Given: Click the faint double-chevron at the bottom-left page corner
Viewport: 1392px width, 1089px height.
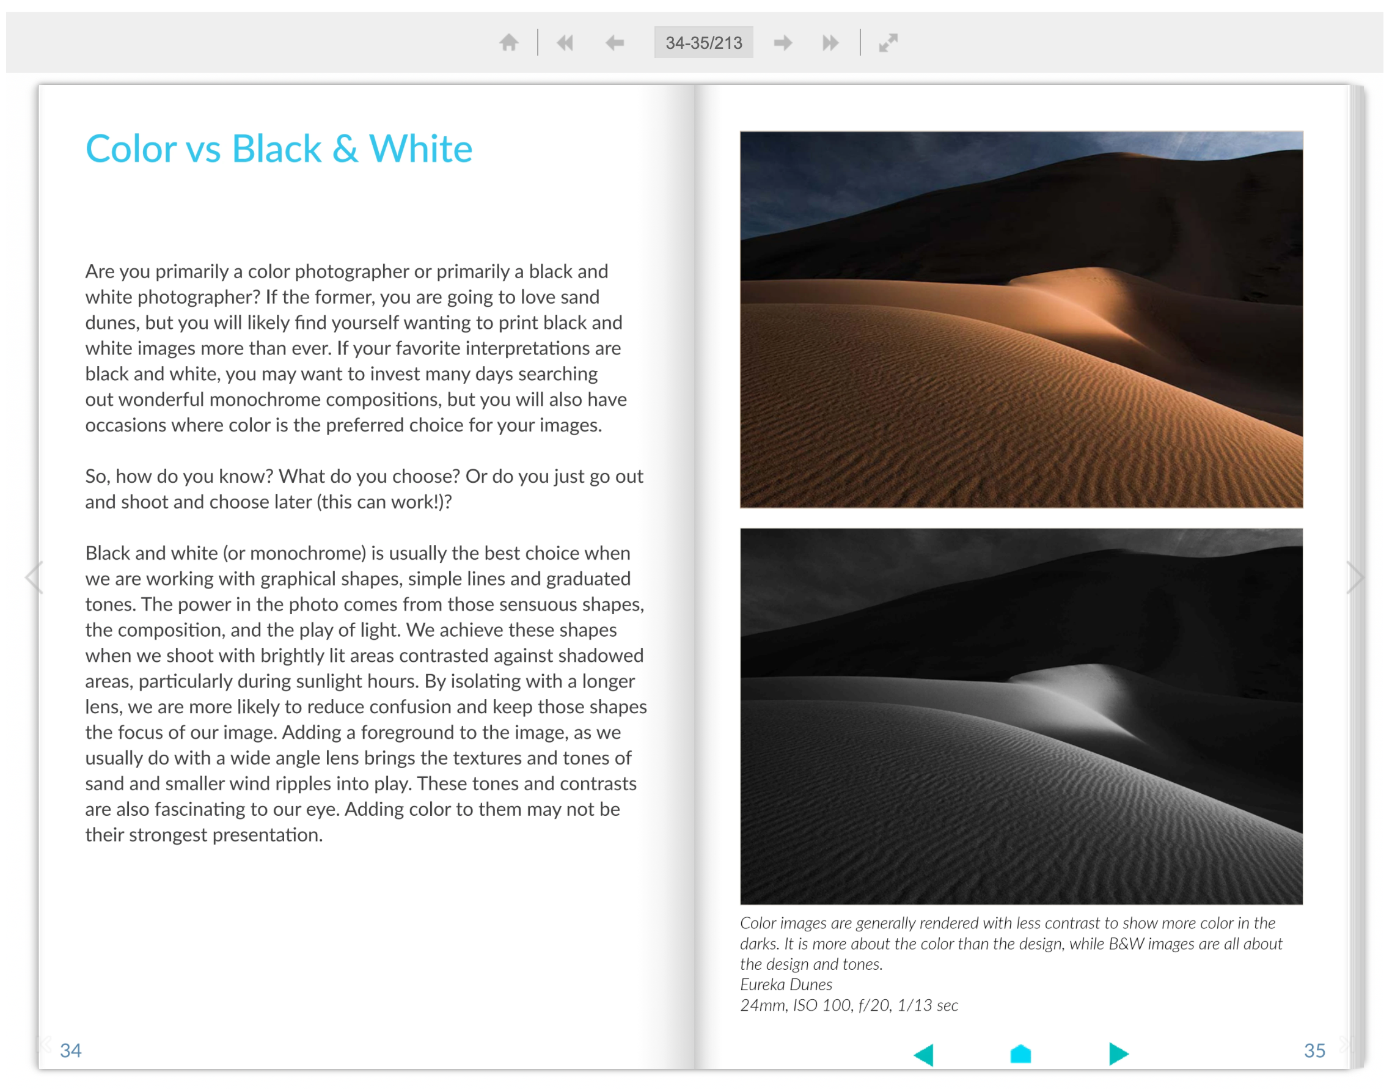Looking at the screenshot, I should [x=46, y=1044].
